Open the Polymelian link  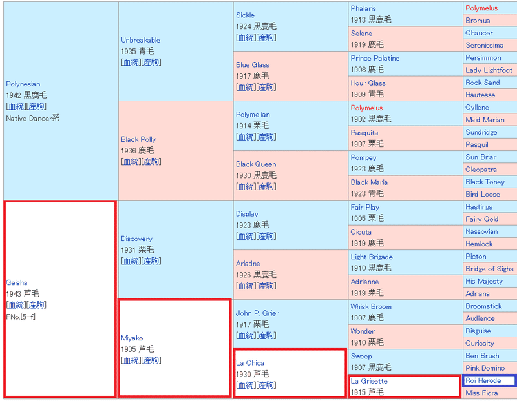(253, 115)
